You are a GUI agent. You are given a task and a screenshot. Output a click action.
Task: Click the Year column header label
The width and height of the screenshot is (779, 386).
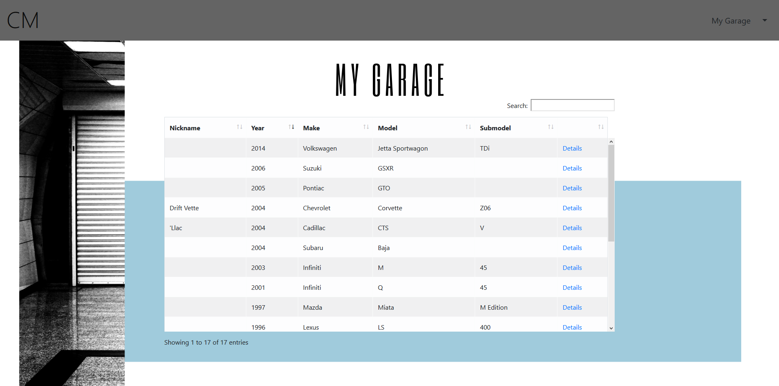point(258,128)
